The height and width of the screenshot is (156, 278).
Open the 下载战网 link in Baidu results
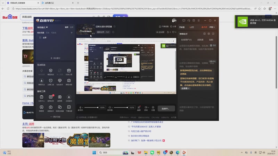pos(27,28)
